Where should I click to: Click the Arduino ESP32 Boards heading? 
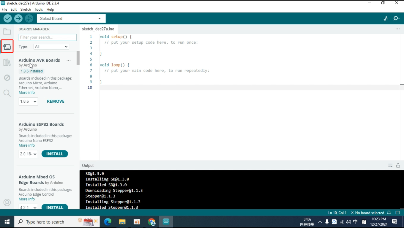pyautogui.click(x=41, y=124)
